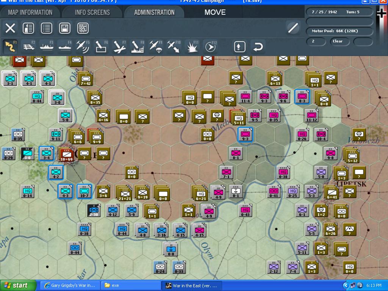
Task: Select the pink 9-3 motorized unit with blue border
Action: (245, 135)
